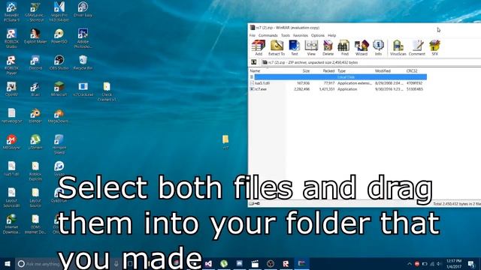481x270 pixels.
Task: Click the Comment toolbar icon in WinRAR
Action: 417,48
